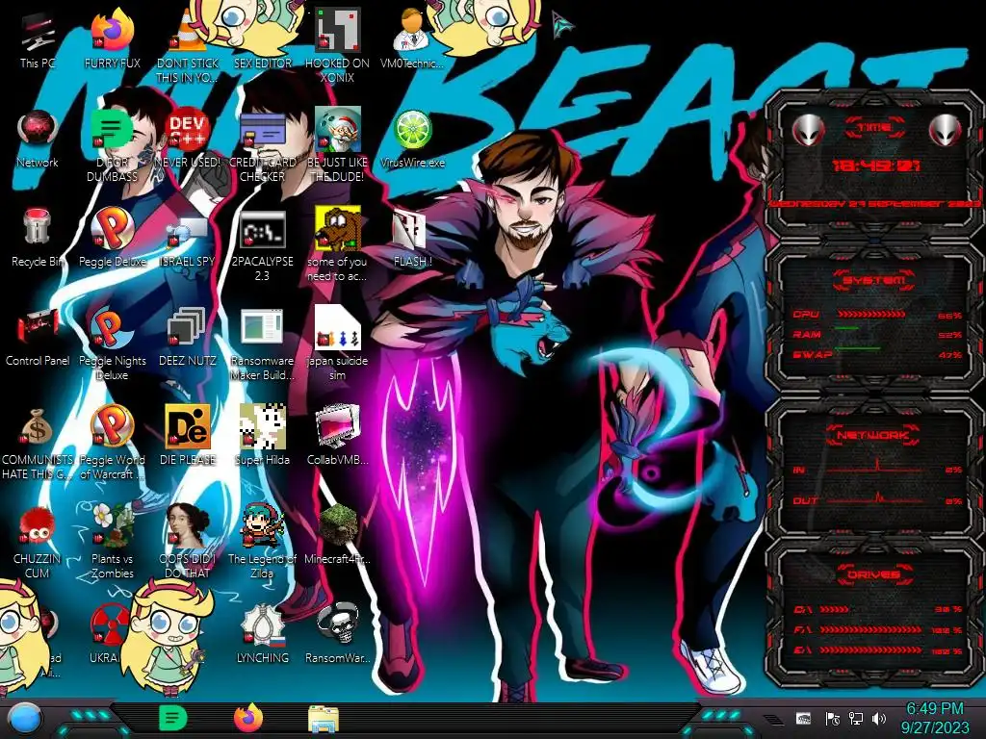
Task: Click the red digital clock readout
Action: [876, 166]
